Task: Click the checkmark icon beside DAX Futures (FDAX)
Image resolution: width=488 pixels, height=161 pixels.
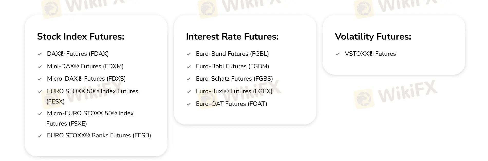Action: tap(40, 54)
